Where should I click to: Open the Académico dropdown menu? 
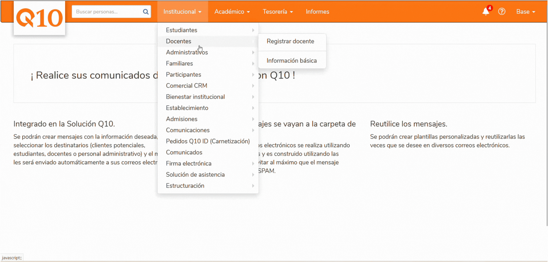232,11
